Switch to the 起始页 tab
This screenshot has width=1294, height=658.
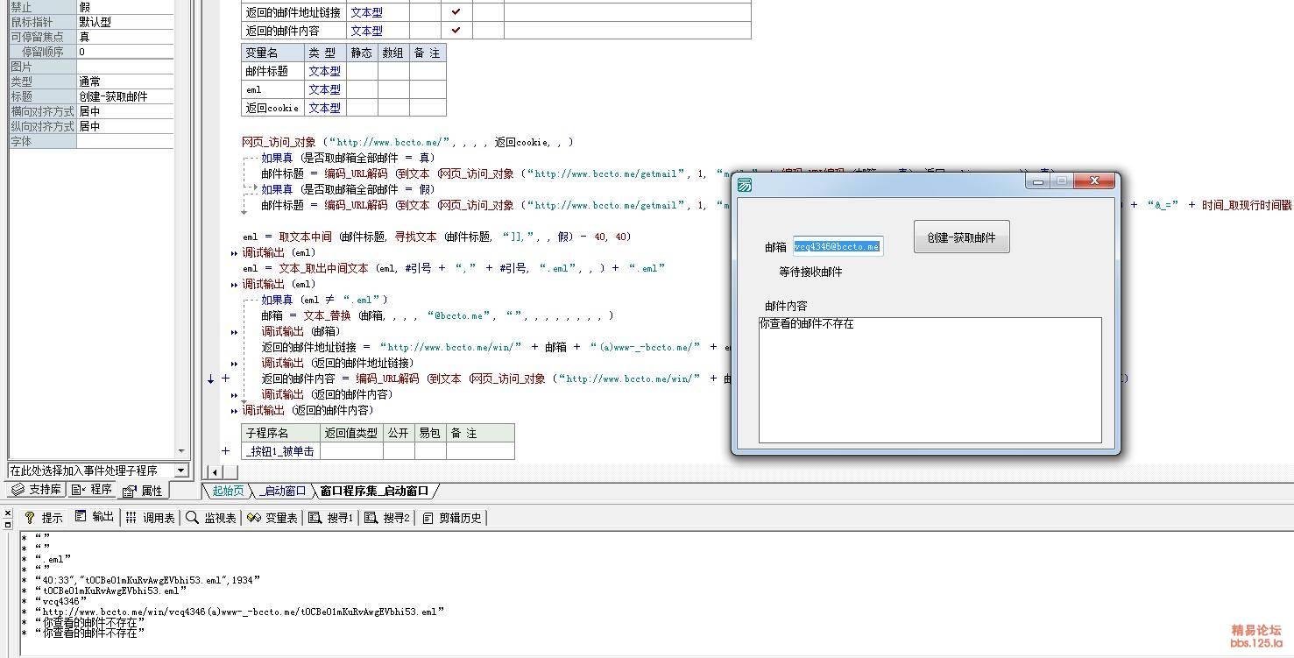226,492
